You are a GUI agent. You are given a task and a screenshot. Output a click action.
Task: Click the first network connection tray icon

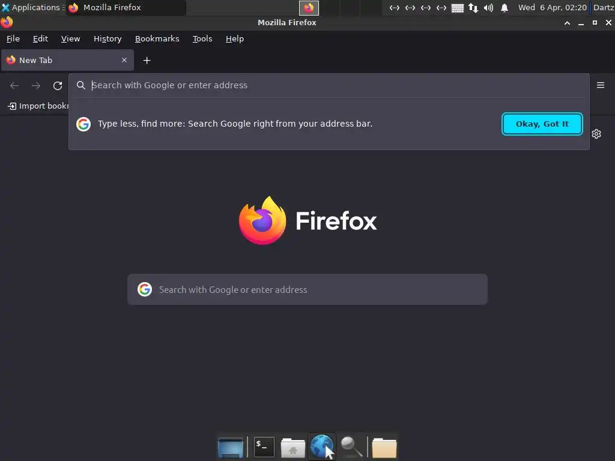(395, 8)
